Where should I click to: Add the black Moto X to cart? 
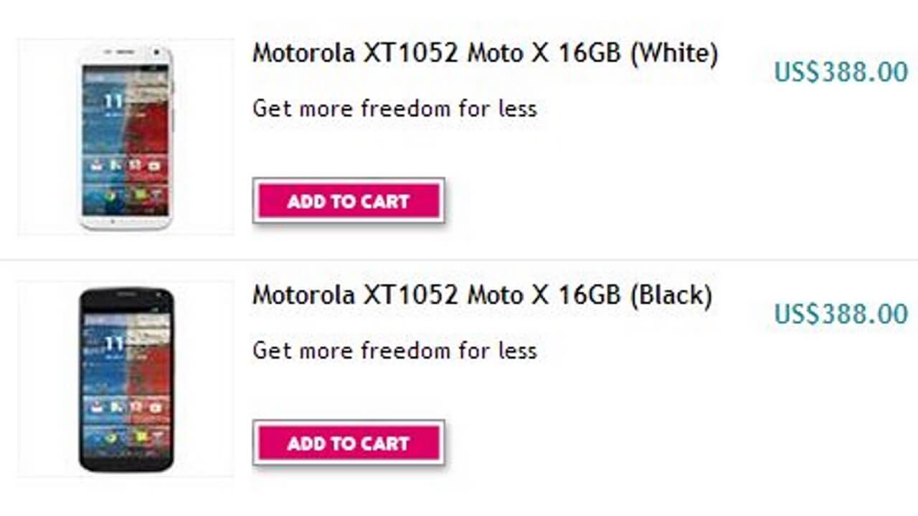click(349, 443)
